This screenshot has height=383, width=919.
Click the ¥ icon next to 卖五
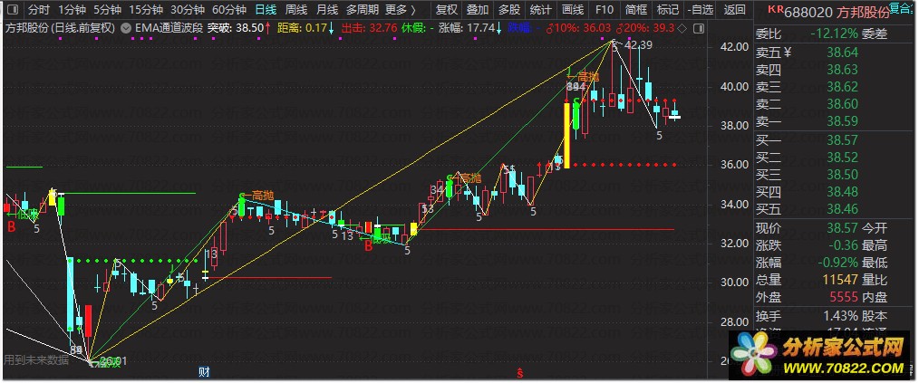(787, 53)
